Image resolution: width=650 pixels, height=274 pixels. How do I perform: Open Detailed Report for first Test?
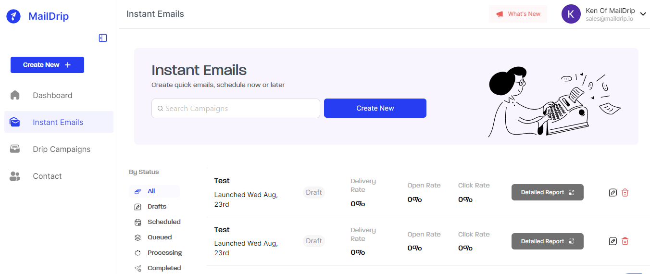point(547,192)
